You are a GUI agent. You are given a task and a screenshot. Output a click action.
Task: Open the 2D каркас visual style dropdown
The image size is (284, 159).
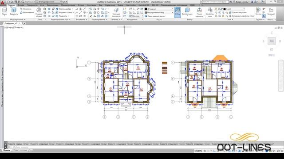pyautogui.click(x=159, y=9)
